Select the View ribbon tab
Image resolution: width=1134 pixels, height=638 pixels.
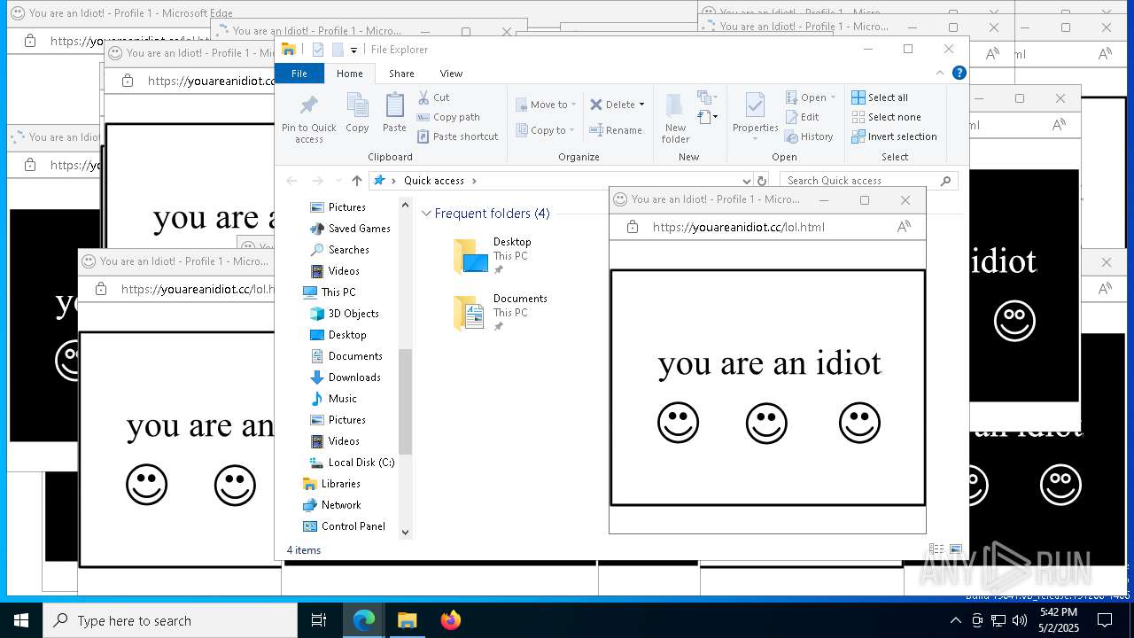point(451,74)
